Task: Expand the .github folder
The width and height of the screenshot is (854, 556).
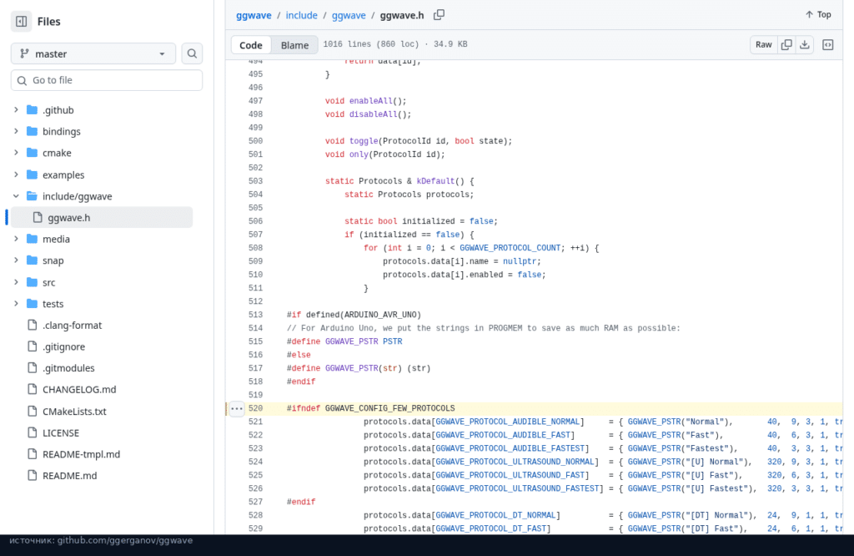Action: (x=17, y=109)
